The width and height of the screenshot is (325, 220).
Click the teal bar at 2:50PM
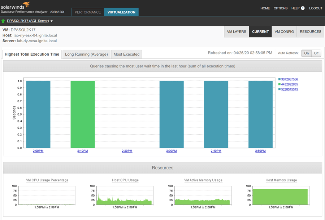pos(260,114)
